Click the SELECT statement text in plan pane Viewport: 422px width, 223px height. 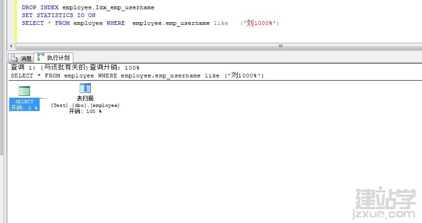click(137, 76)
